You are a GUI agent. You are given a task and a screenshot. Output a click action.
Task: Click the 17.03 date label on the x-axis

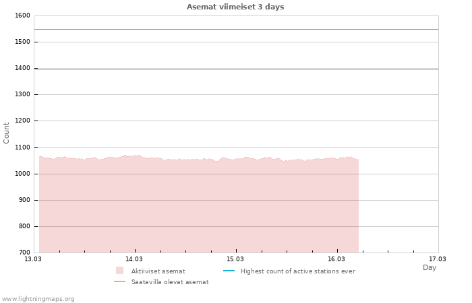[438, 259]
